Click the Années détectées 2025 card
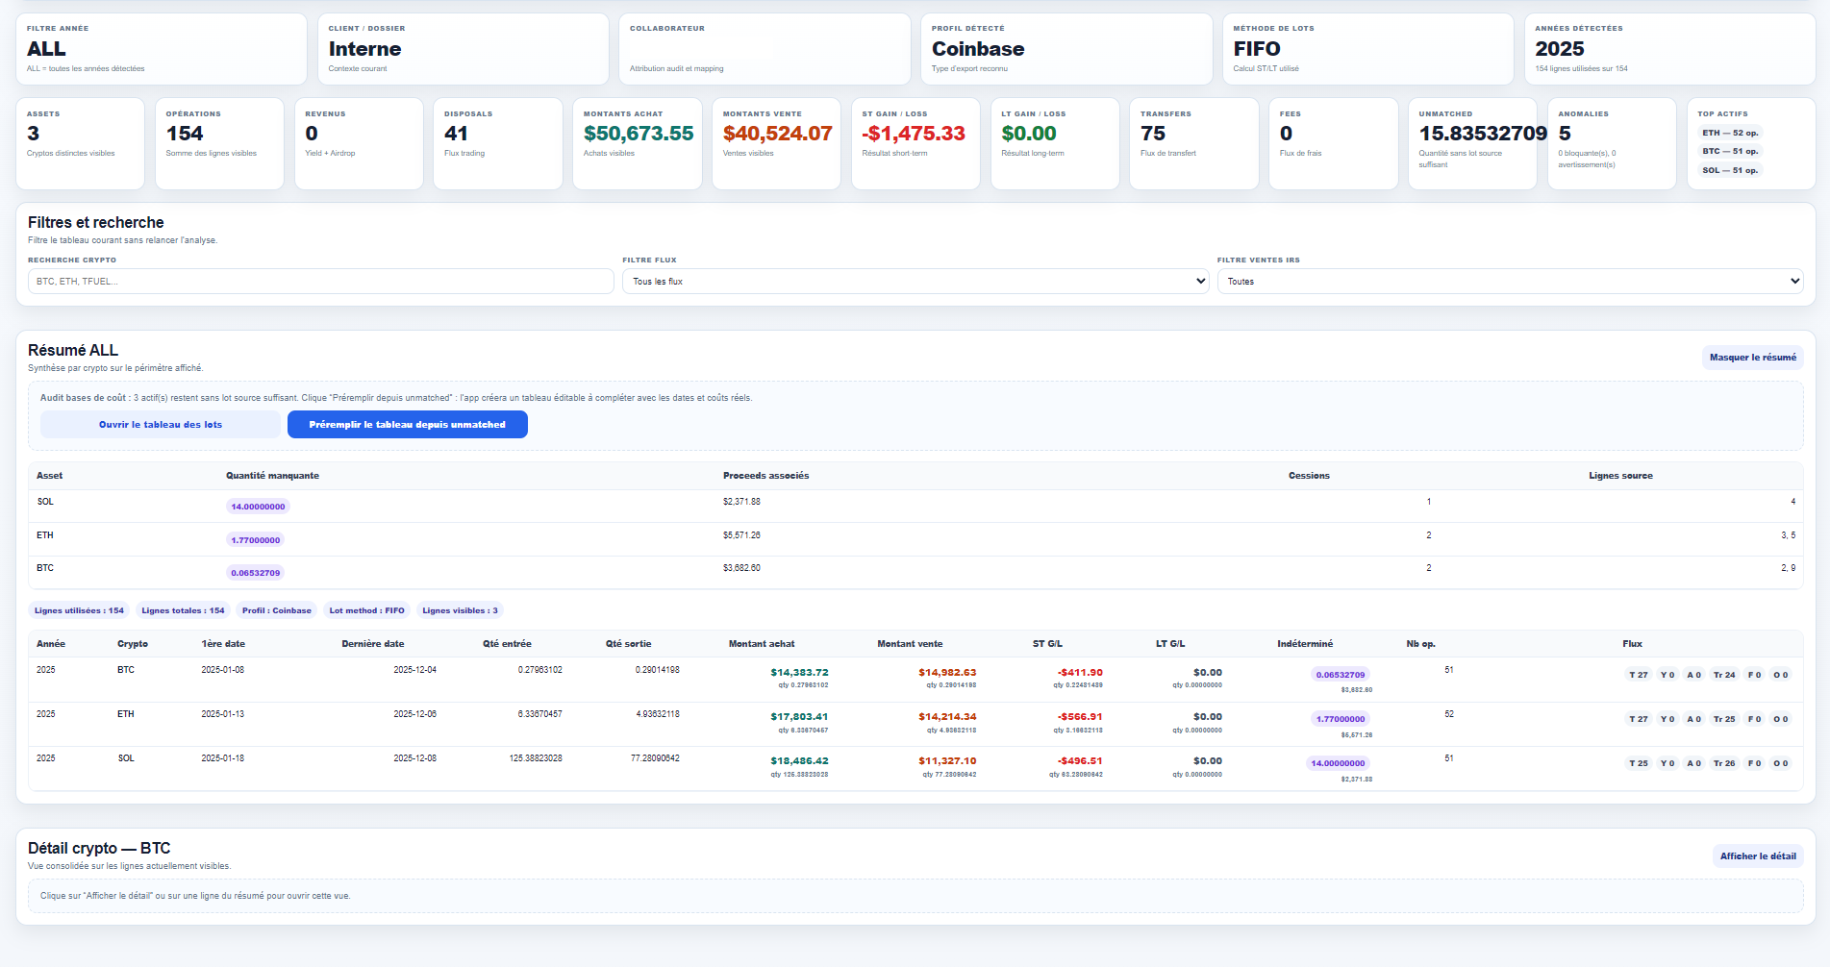This screenshot has height=967, width=1830. [1669, 49]
